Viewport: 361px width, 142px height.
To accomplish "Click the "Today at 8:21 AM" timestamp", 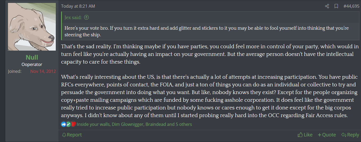I will click(x=78, y=6).
